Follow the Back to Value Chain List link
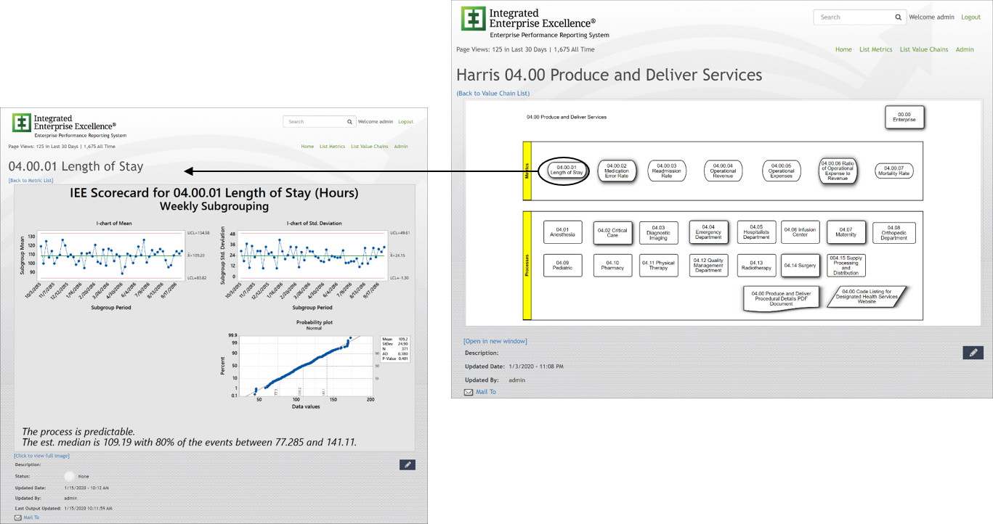 [493, 94]
